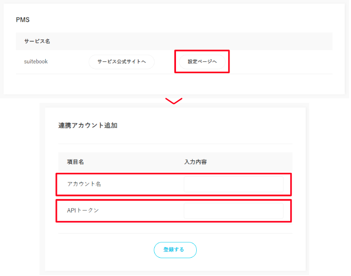Click the red downward chevron arrow

(174, 101)
